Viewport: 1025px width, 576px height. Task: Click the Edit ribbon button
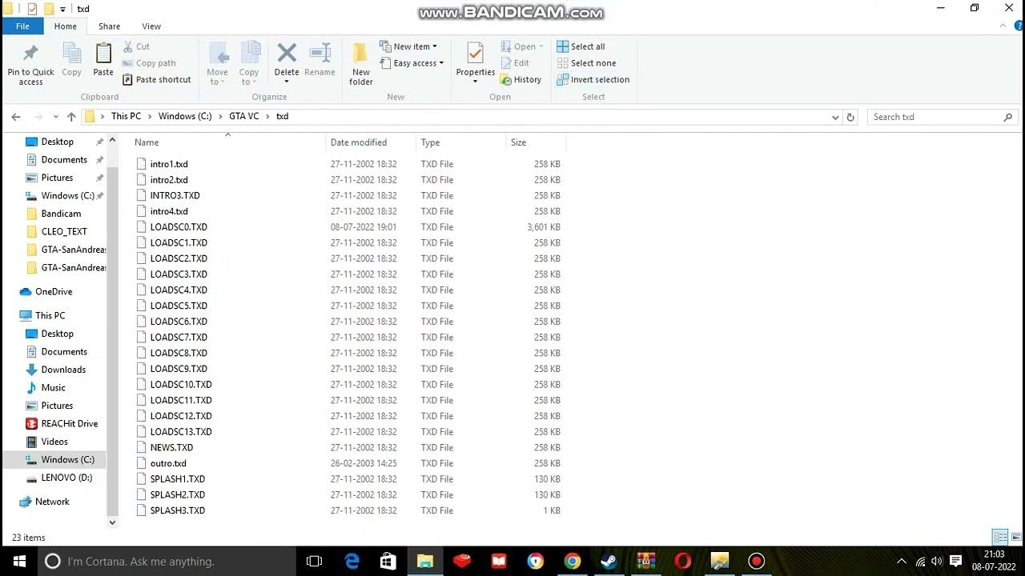click(515, 63)
